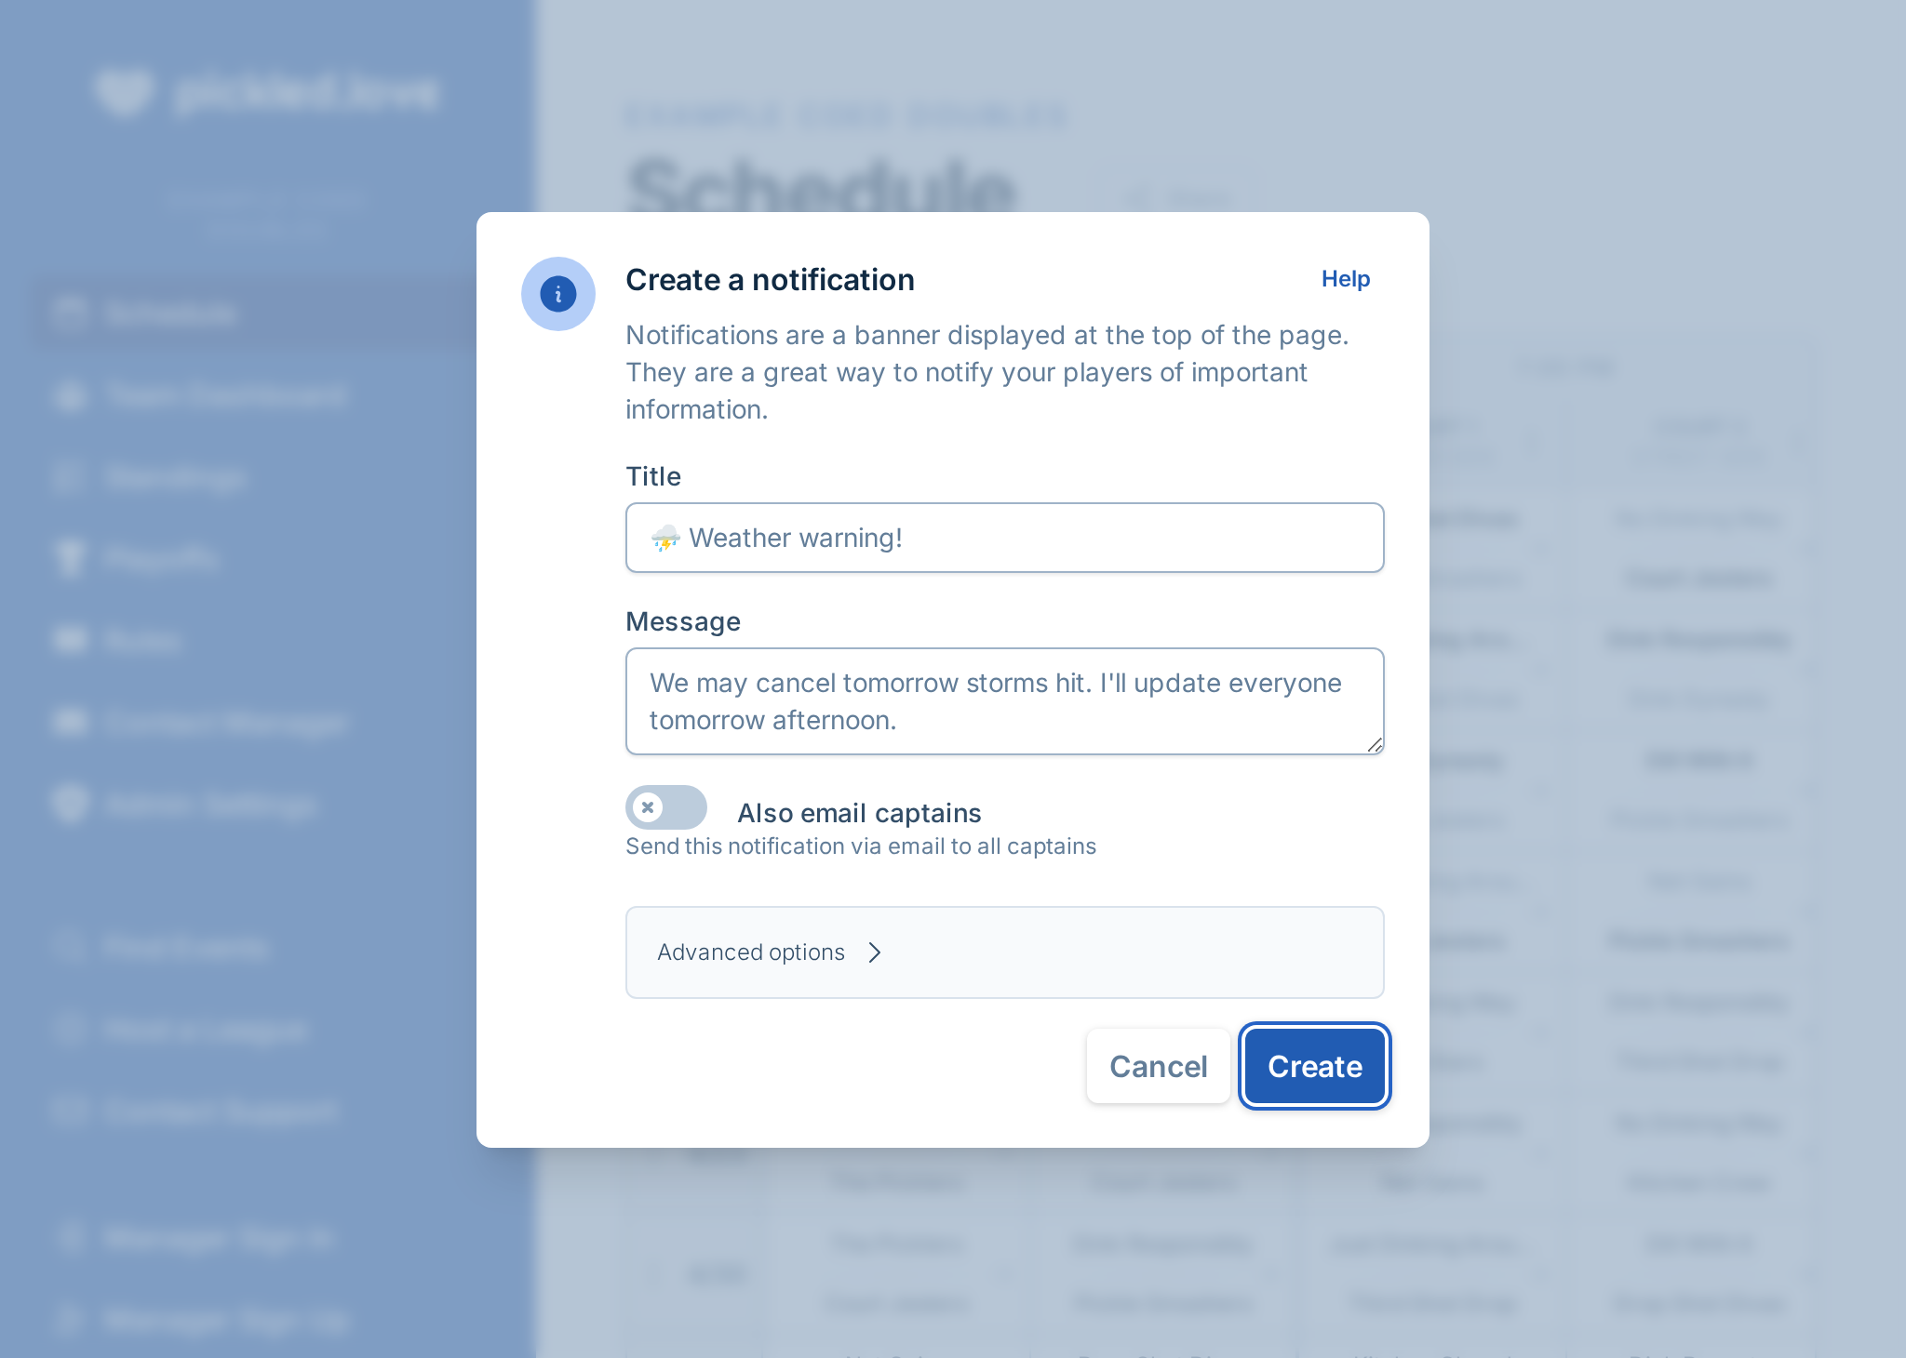Click the Contact Manager icon
The width and height of the screenshot is (1906, 1358).
click(x=70, y=722)
